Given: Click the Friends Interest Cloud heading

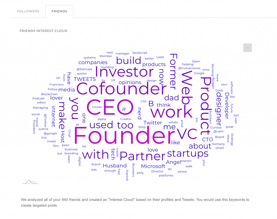Looking at the screenshot, I should pos(44,31).
